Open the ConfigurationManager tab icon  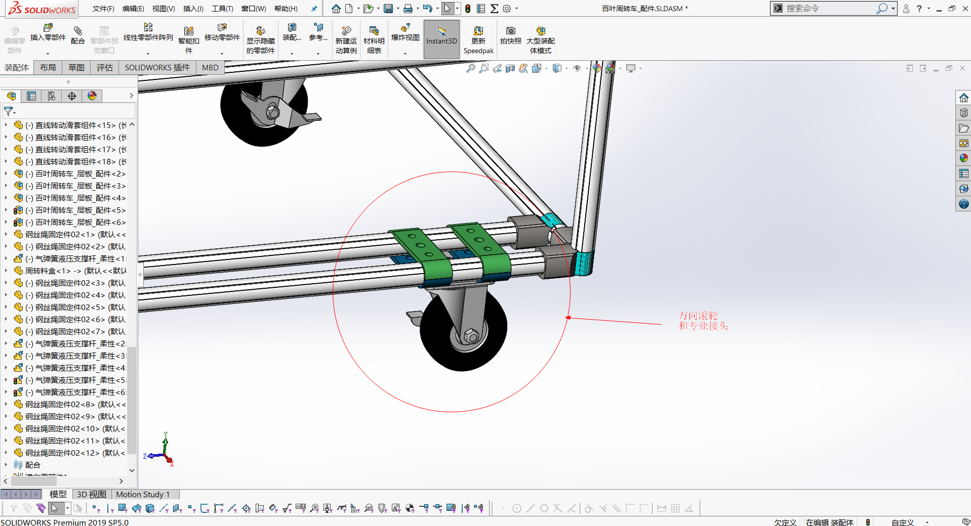pos(52,96)
